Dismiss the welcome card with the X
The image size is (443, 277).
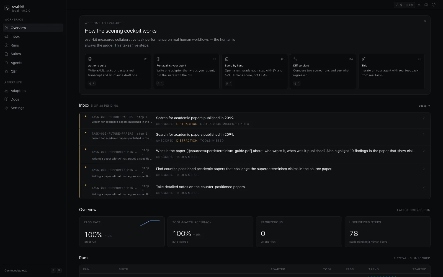[425, 21]
